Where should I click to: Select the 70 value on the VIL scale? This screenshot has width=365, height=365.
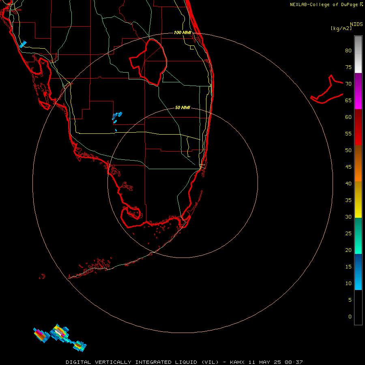[x=348, y=84]
